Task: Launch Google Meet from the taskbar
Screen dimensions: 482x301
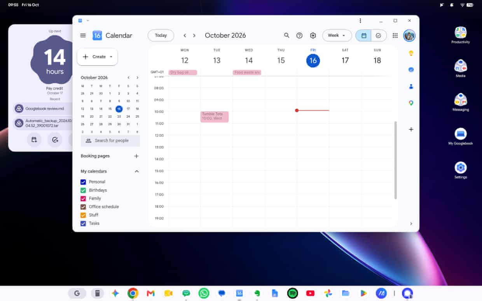Action: (x=168, y=293)
